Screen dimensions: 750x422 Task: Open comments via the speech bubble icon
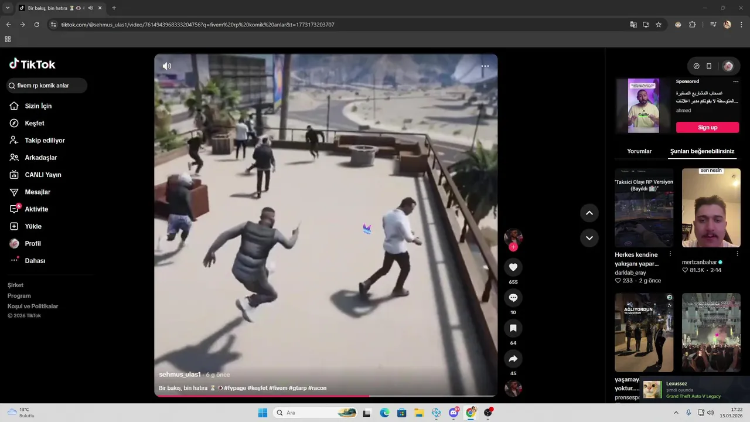tap(513, 298)
